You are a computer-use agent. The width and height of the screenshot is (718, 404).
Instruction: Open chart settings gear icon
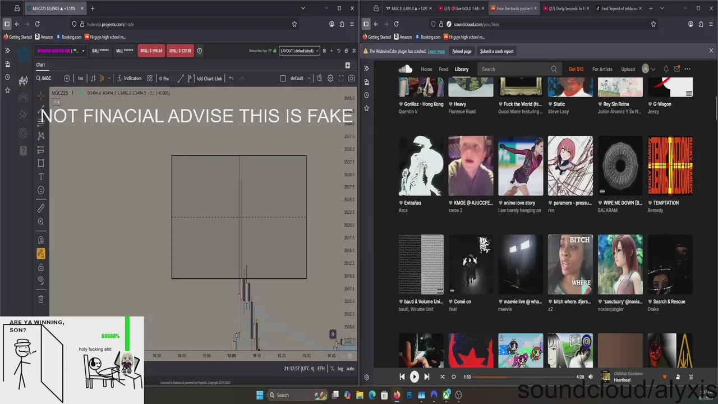coord(330,79)
